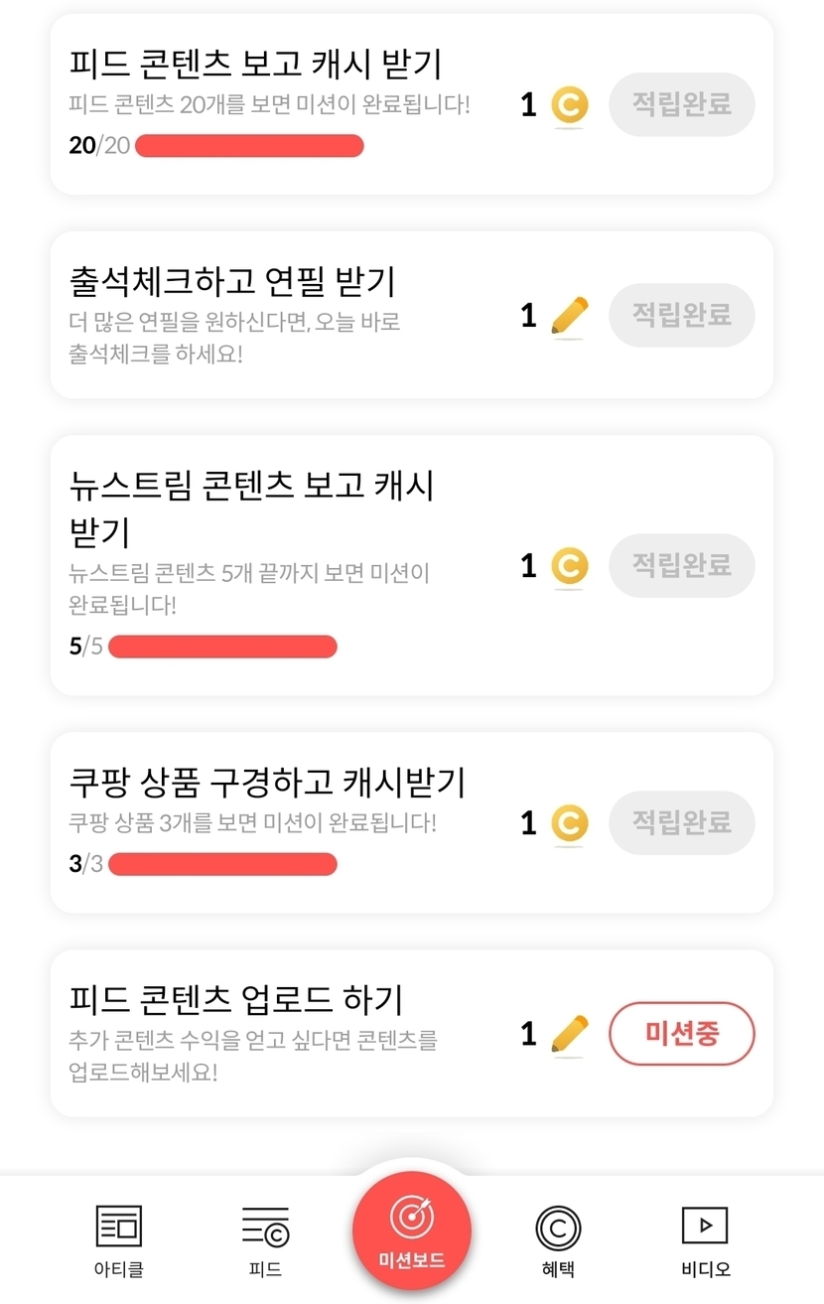Tap coin icon on 뉴스트림 콘텐츠 mission

point(569,567)
